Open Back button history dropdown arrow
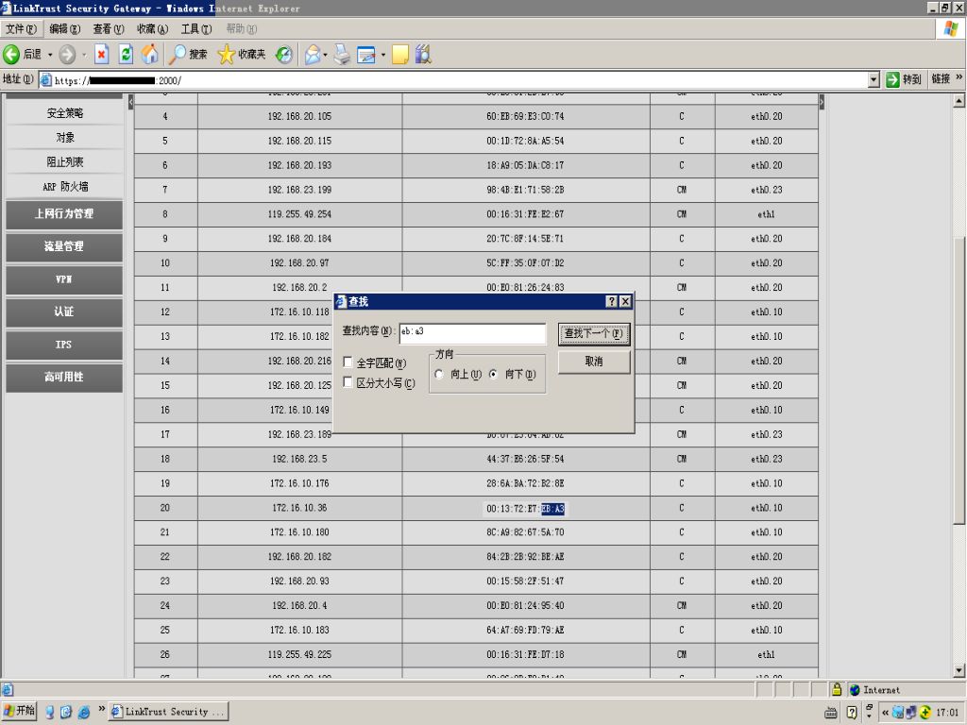Viewport: 967px width, 725px height. pyautogui.click(x=50, y=55)
